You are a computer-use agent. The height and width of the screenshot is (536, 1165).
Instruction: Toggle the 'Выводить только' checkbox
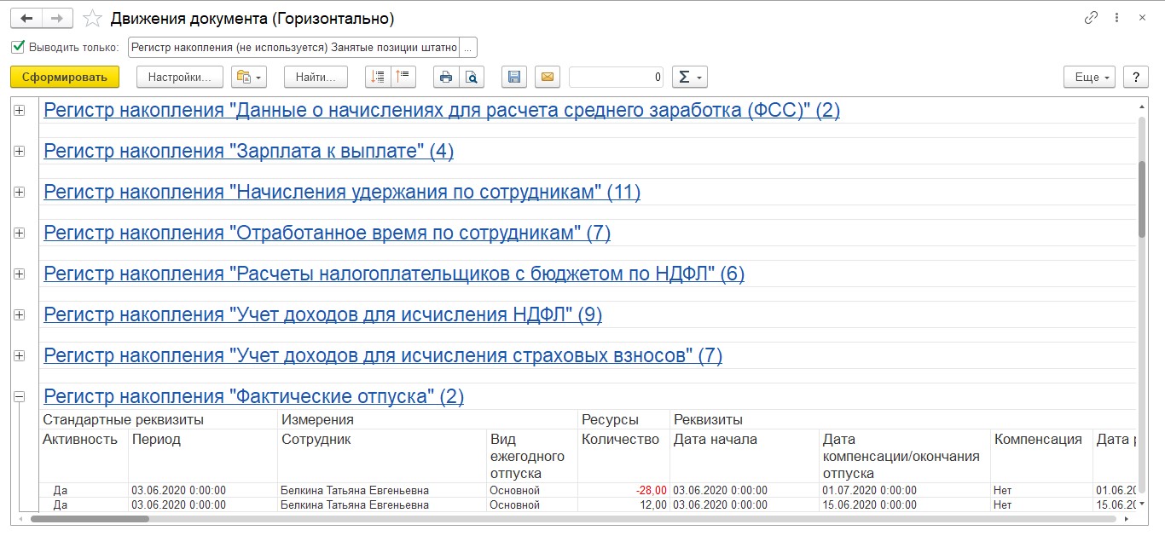click(19, 46)
